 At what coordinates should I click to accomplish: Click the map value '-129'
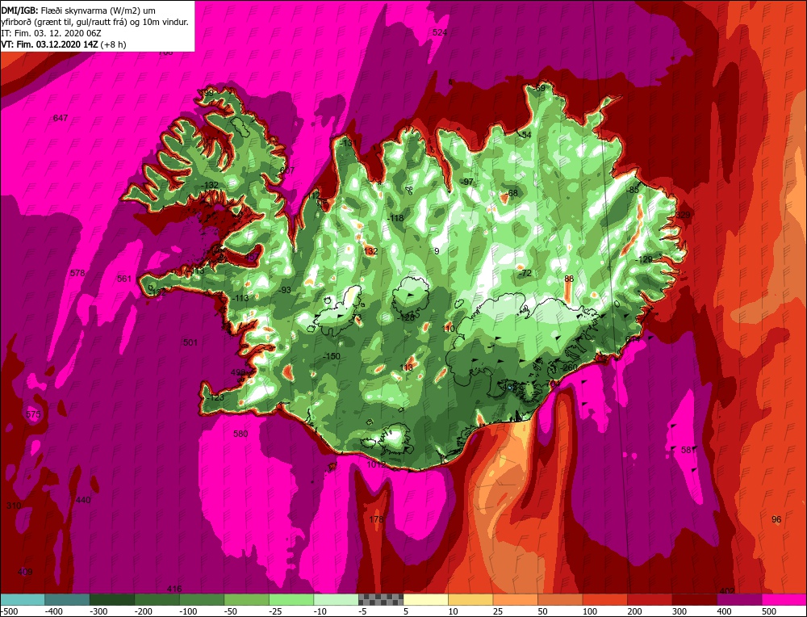tap(643, 259)
